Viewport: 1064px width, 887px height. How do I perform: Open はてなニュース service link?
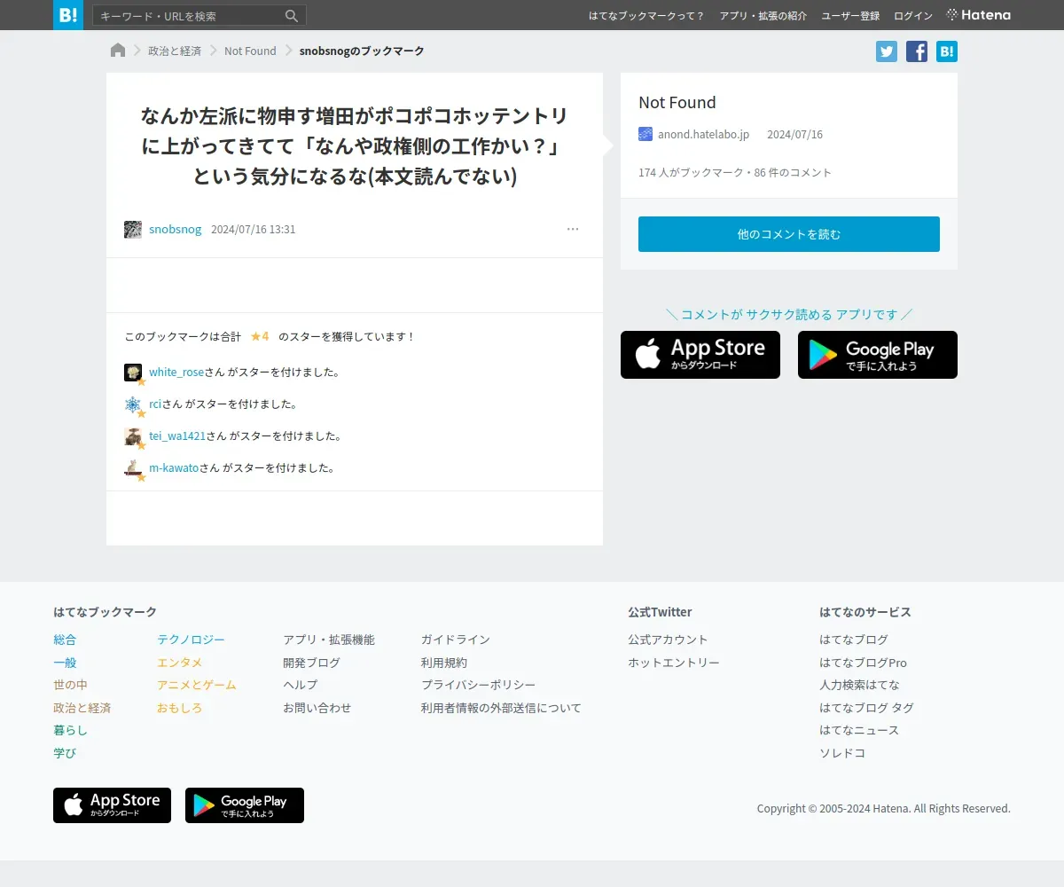[x=859, y=730]
